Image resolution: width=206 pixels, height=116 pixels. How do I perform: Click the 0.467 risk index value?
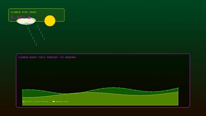tap(18, 17)
